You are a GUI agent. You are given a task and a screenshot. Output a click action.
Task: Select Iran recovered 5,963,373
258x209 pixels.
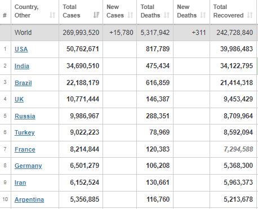238,183
